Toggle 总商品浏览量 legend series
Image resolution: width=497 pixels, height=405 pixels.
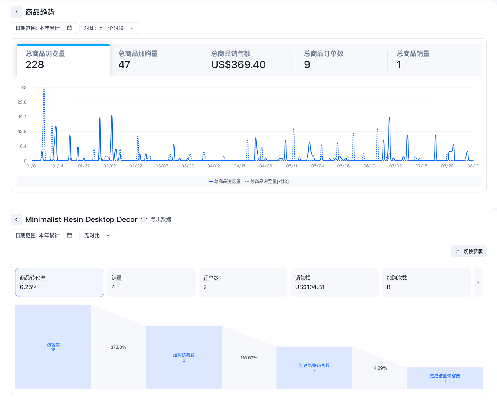225,181
